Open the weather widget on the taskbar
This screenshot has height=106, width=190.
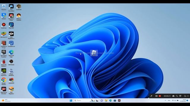(x=6, y=100)
